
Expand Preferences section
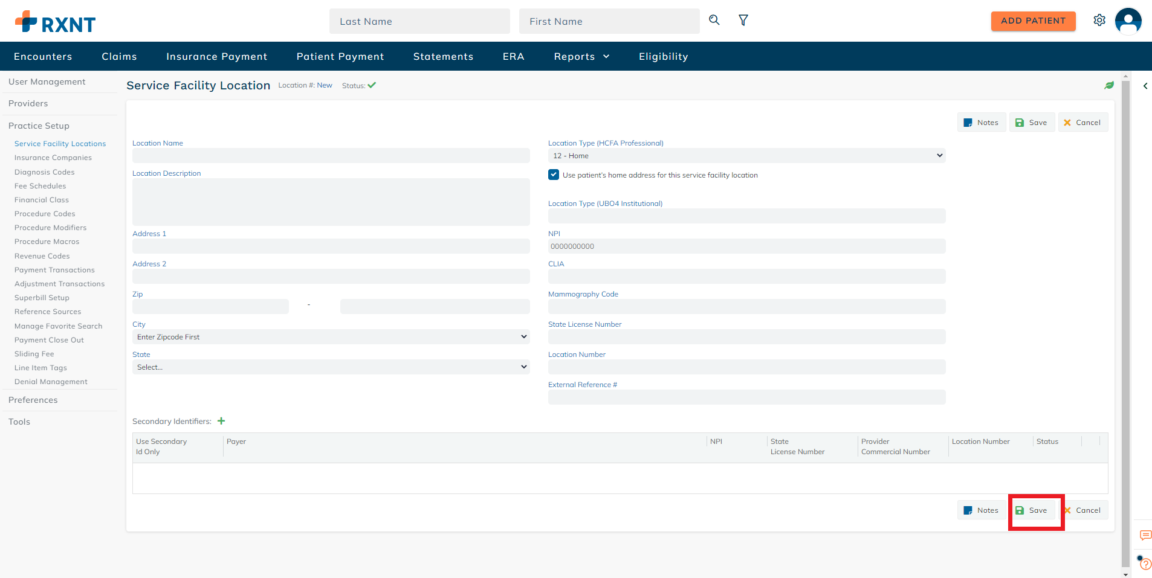tap(33, 400)
